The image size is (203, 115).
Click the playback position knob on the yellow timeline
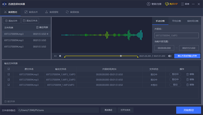coord(121,56)
